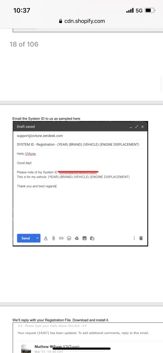Click the insert link icon
163x353 pixels.
[x=61, y=238]
